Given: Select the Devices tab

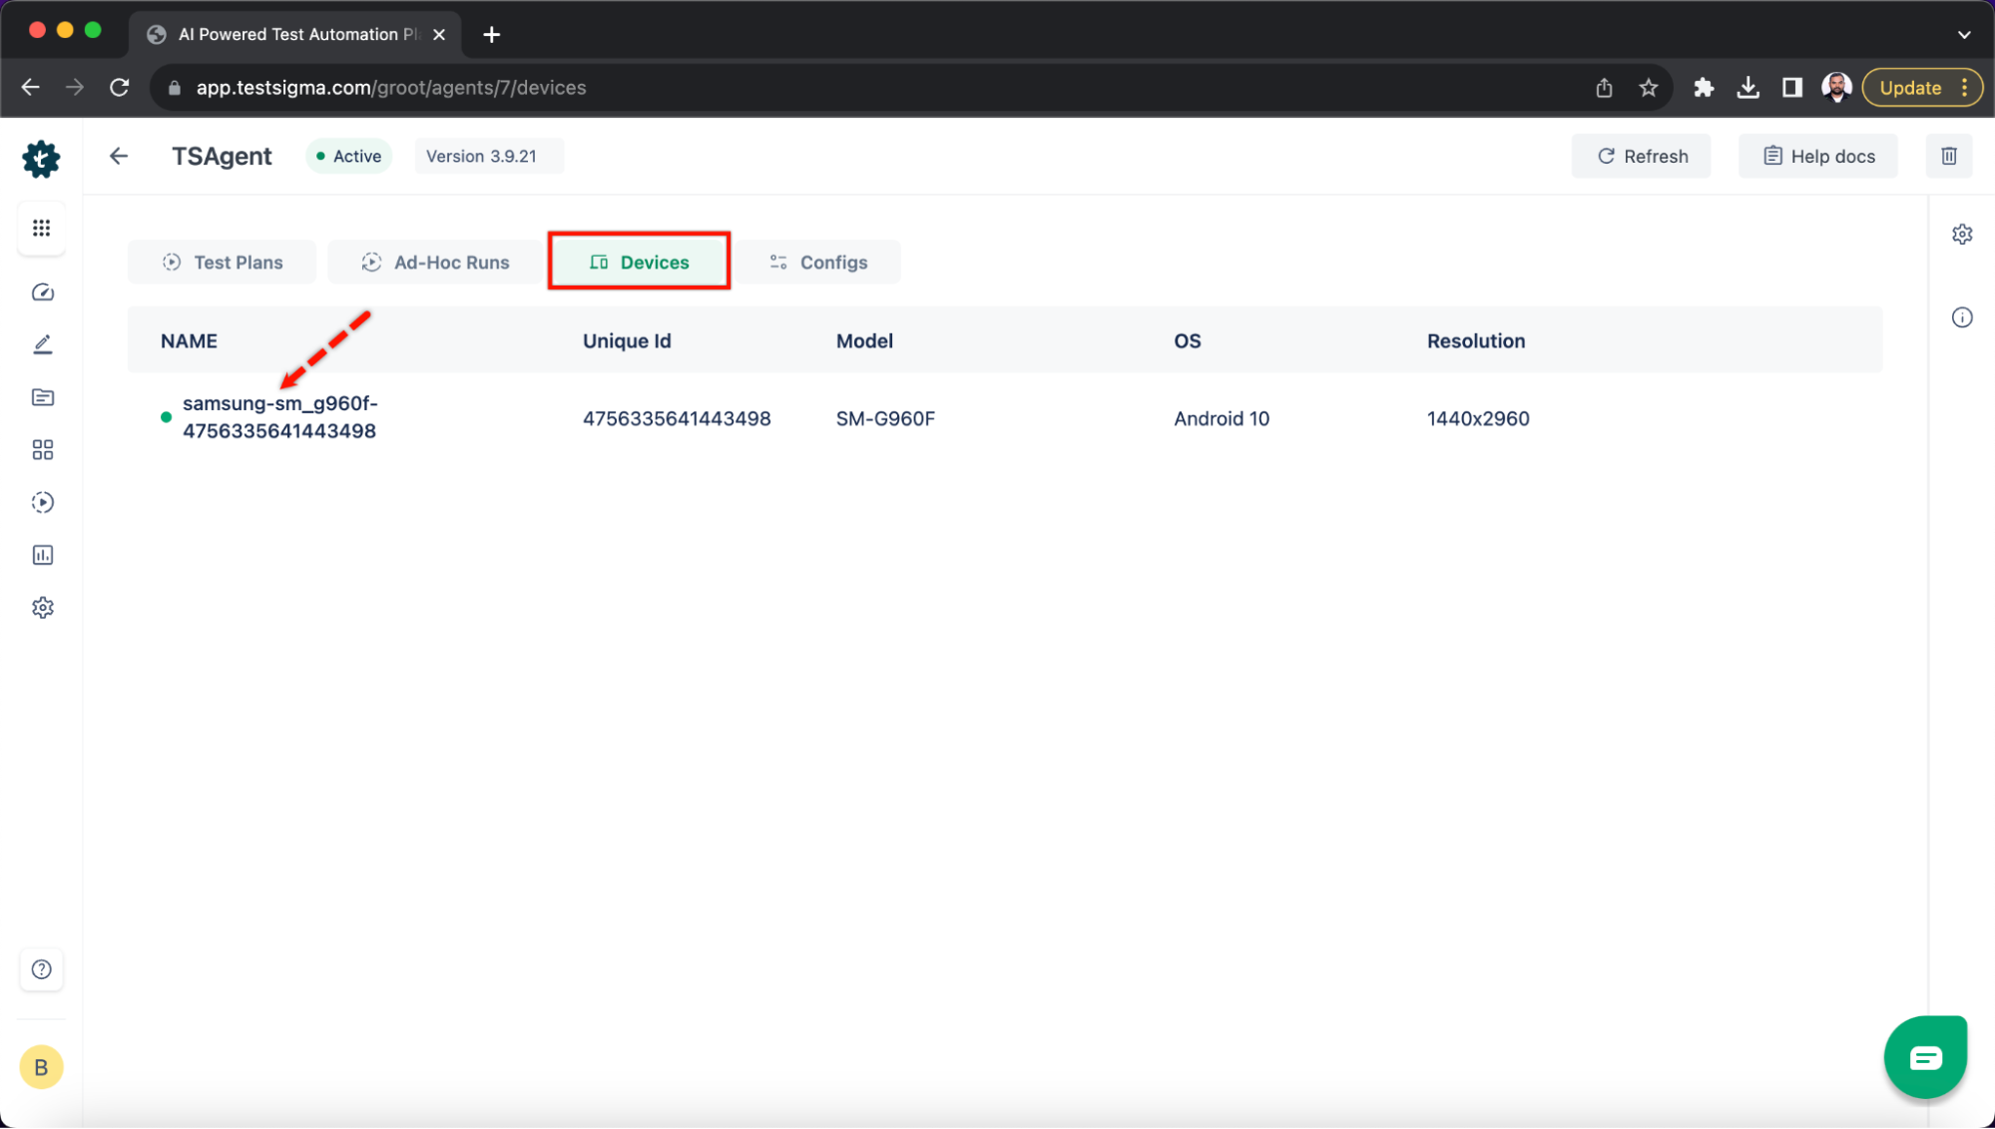Looking at the screenshot, I should (639, 262).
